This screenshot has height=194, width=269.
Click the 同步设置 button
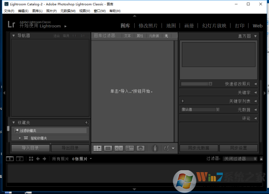pyautogui.click(x=239, y=148)
